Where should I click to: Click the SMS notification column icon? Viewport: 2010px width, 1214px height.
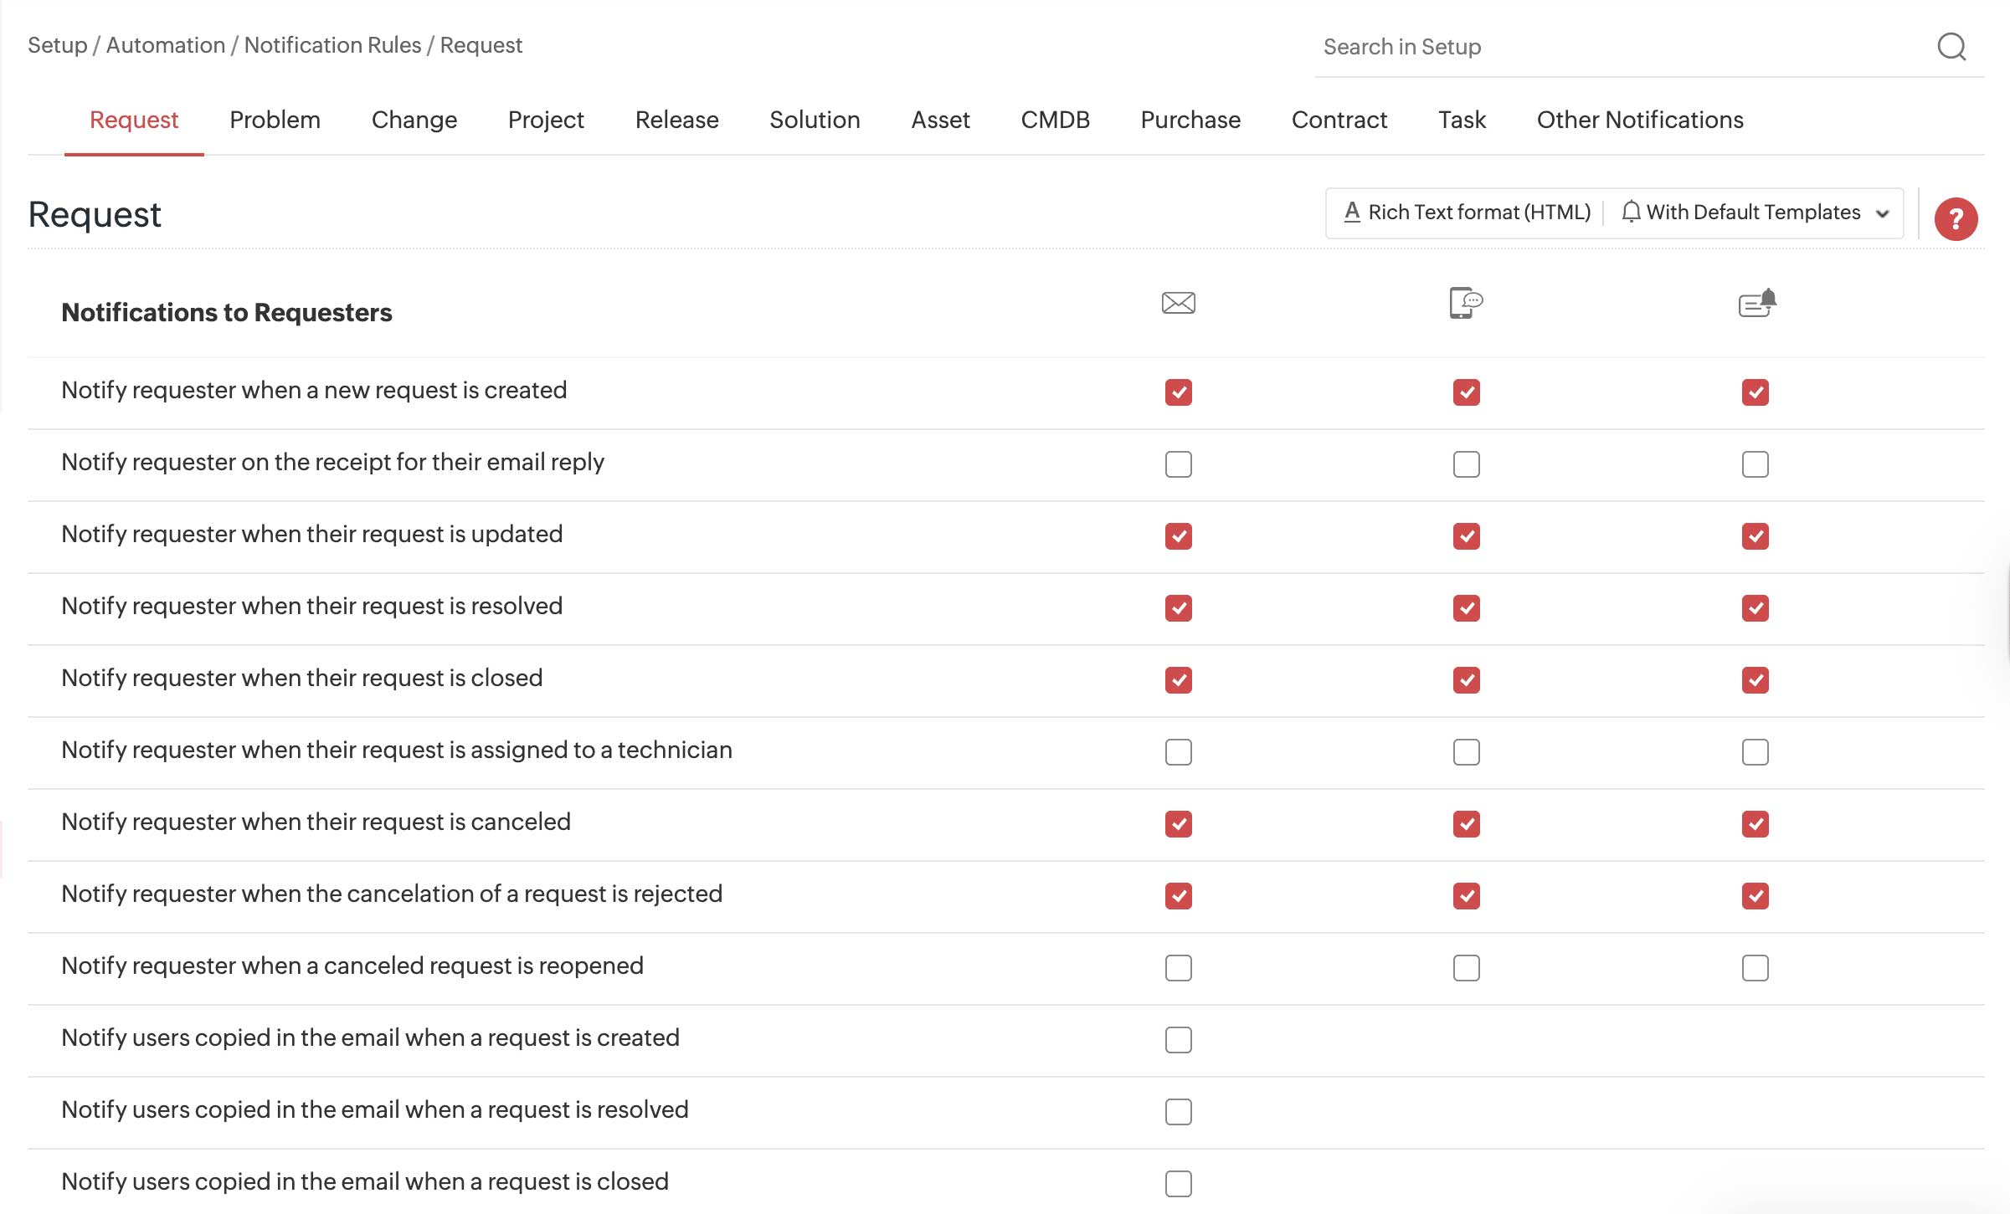click(1465, 303)
